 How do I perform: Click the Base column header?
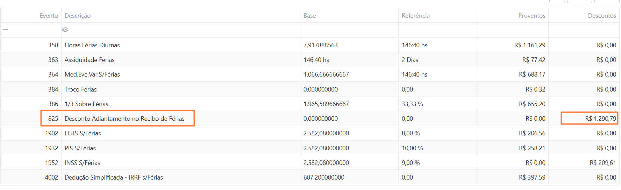(309, 16)
